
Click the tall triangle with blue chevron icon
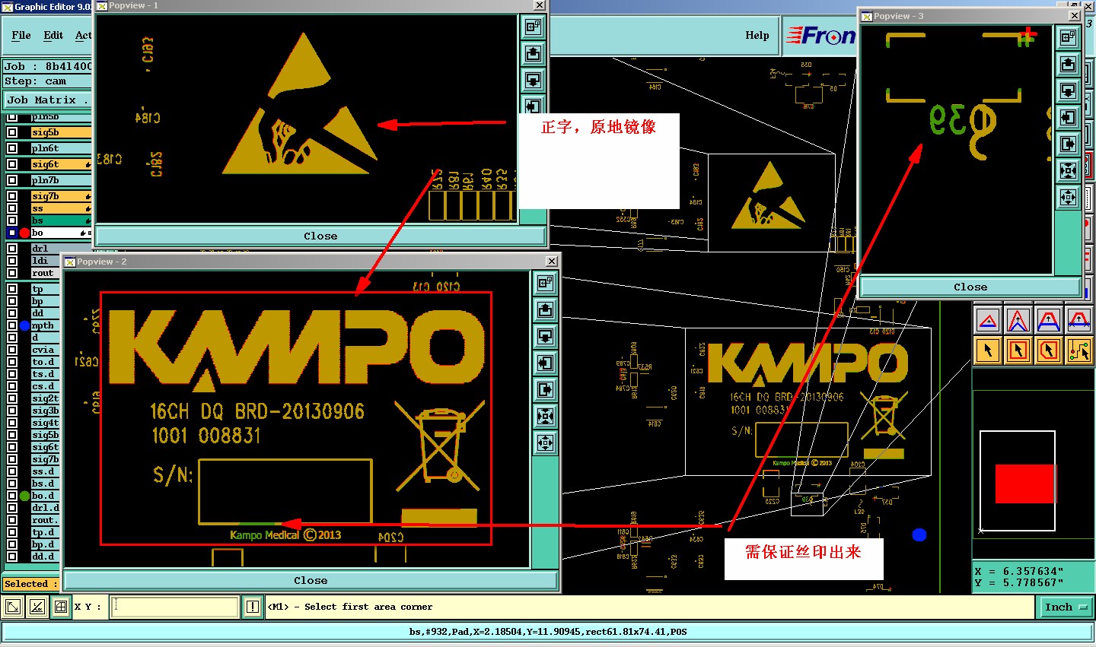tap(1018, 320)
